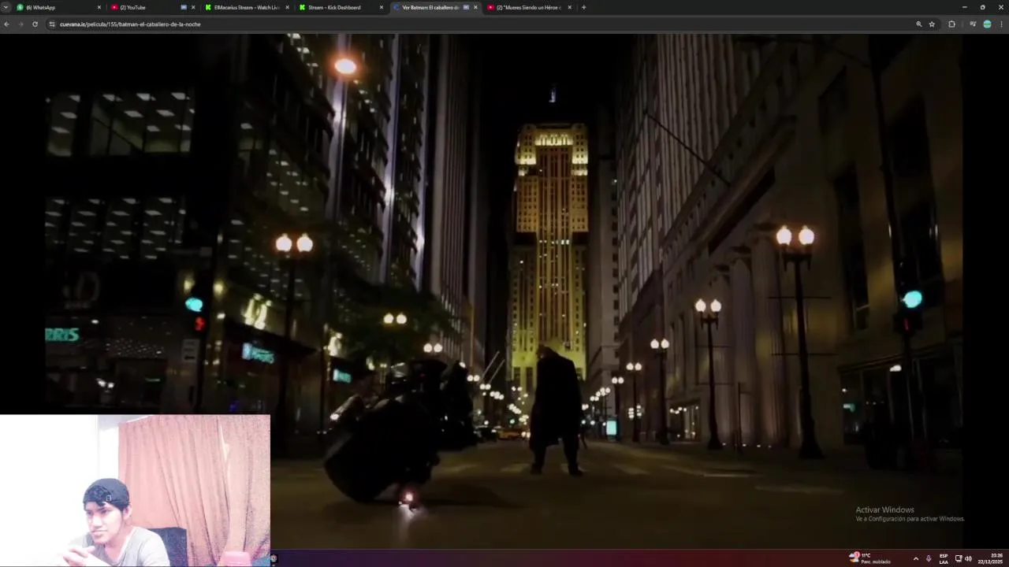Close the Ver Batman tab
Image resolution: width=1009 pixels, height=567 pixels.
point(475,7)
